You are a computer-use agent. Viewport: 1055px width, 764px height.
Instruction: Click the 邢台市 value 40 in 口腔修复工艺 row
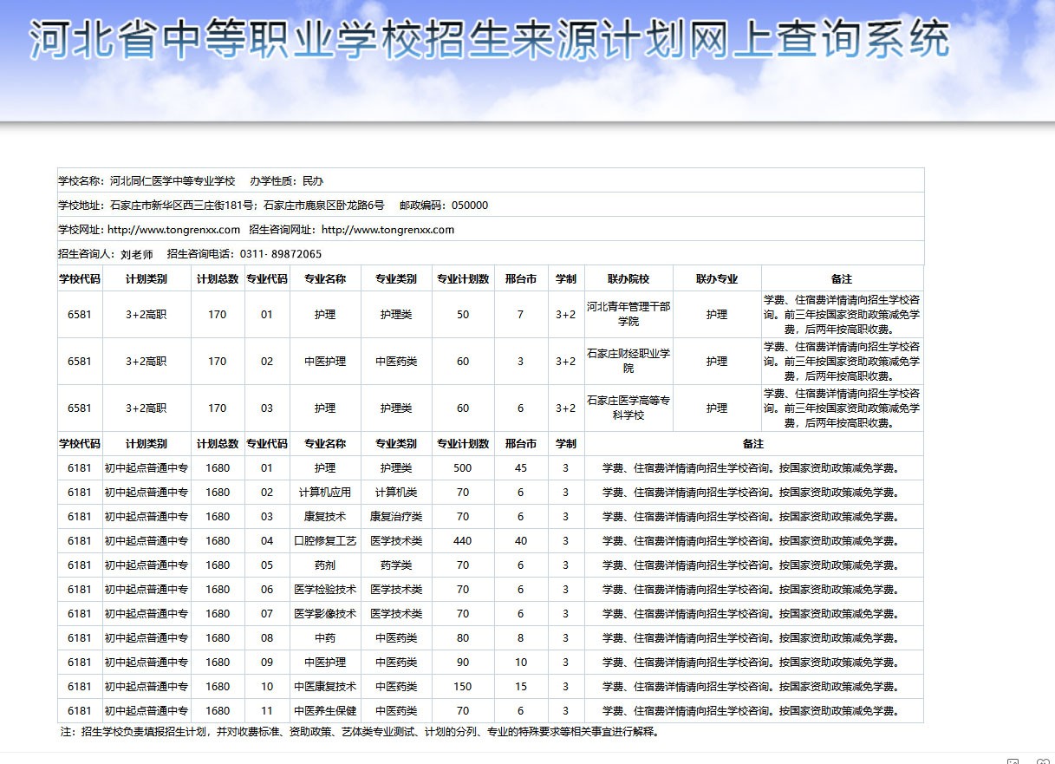point(521,541)
